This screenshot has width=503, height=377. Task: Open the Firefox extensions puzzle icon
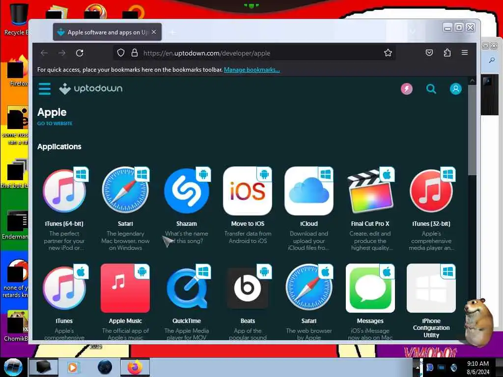pos(447,53)
